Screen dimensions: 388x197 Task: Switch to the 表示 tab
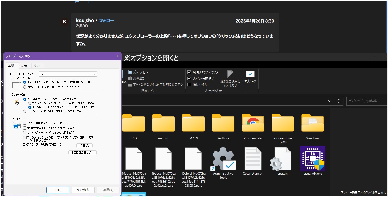tap(24, 66)
